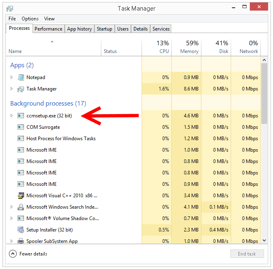Click the Notepad app icon
This screenshot has height=269, width=273.
[21, 77]
